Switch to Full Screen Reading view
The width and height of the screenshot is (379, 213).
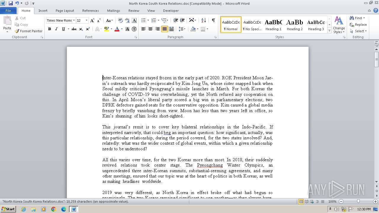(306, 201)
